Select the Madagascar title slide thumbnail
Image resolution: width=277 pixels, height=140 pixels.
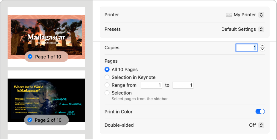(46, 34)
